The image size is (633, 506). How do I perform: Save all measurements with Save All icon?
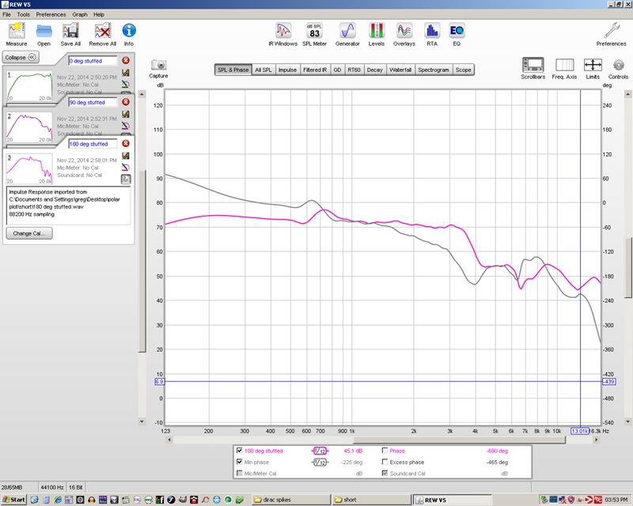70,35
